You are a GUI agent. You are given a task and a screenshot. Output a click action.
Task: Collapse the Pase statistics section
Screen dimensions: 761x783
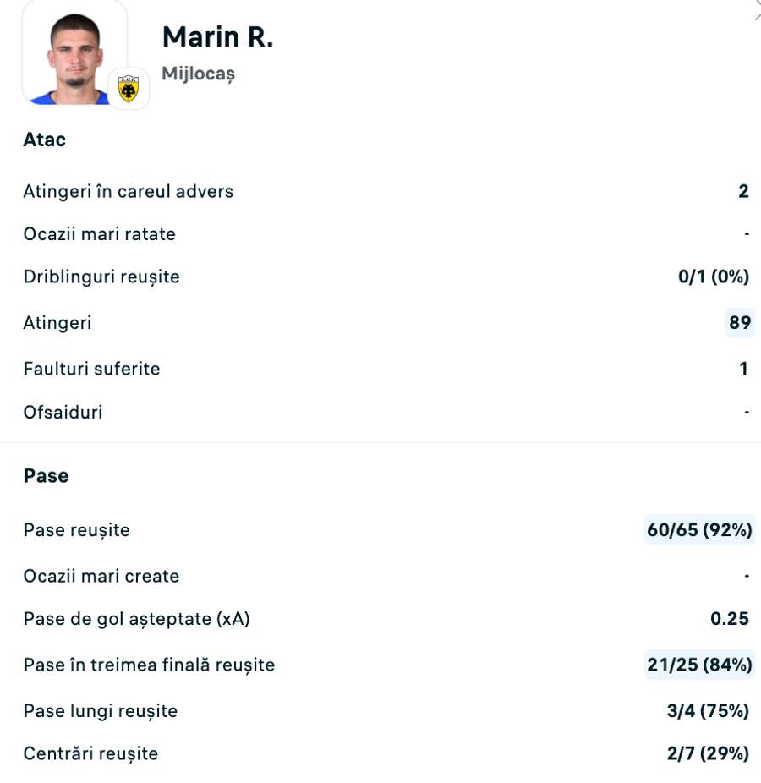coord(46,475)
